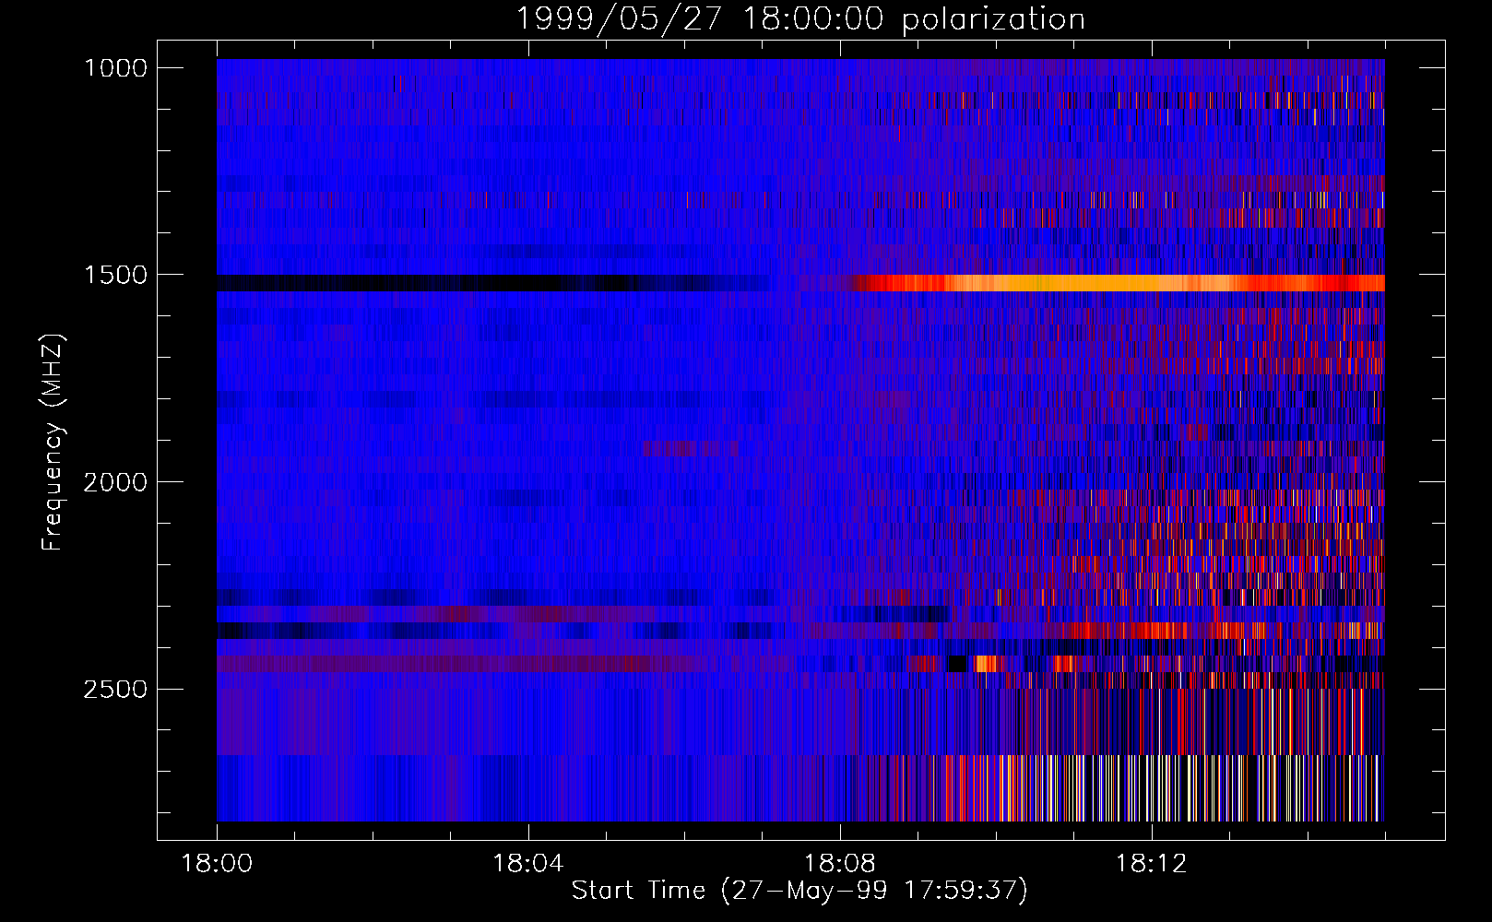
Task: Click the 1500 frequency tick label
Action: 115,275
